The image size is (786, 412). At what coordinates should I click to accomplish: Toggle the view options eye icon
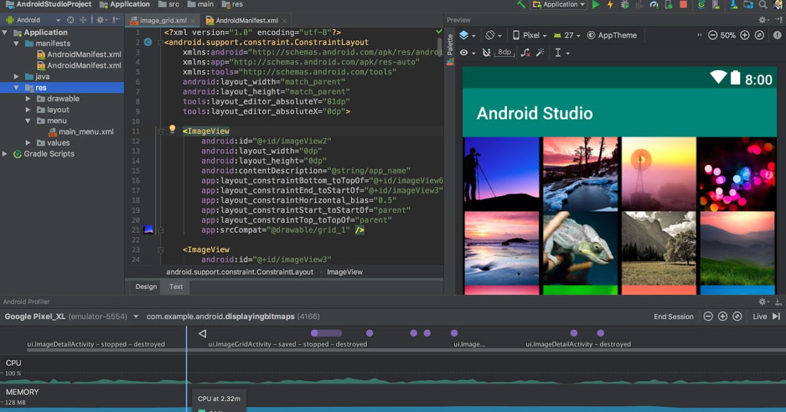coord(464,52)
